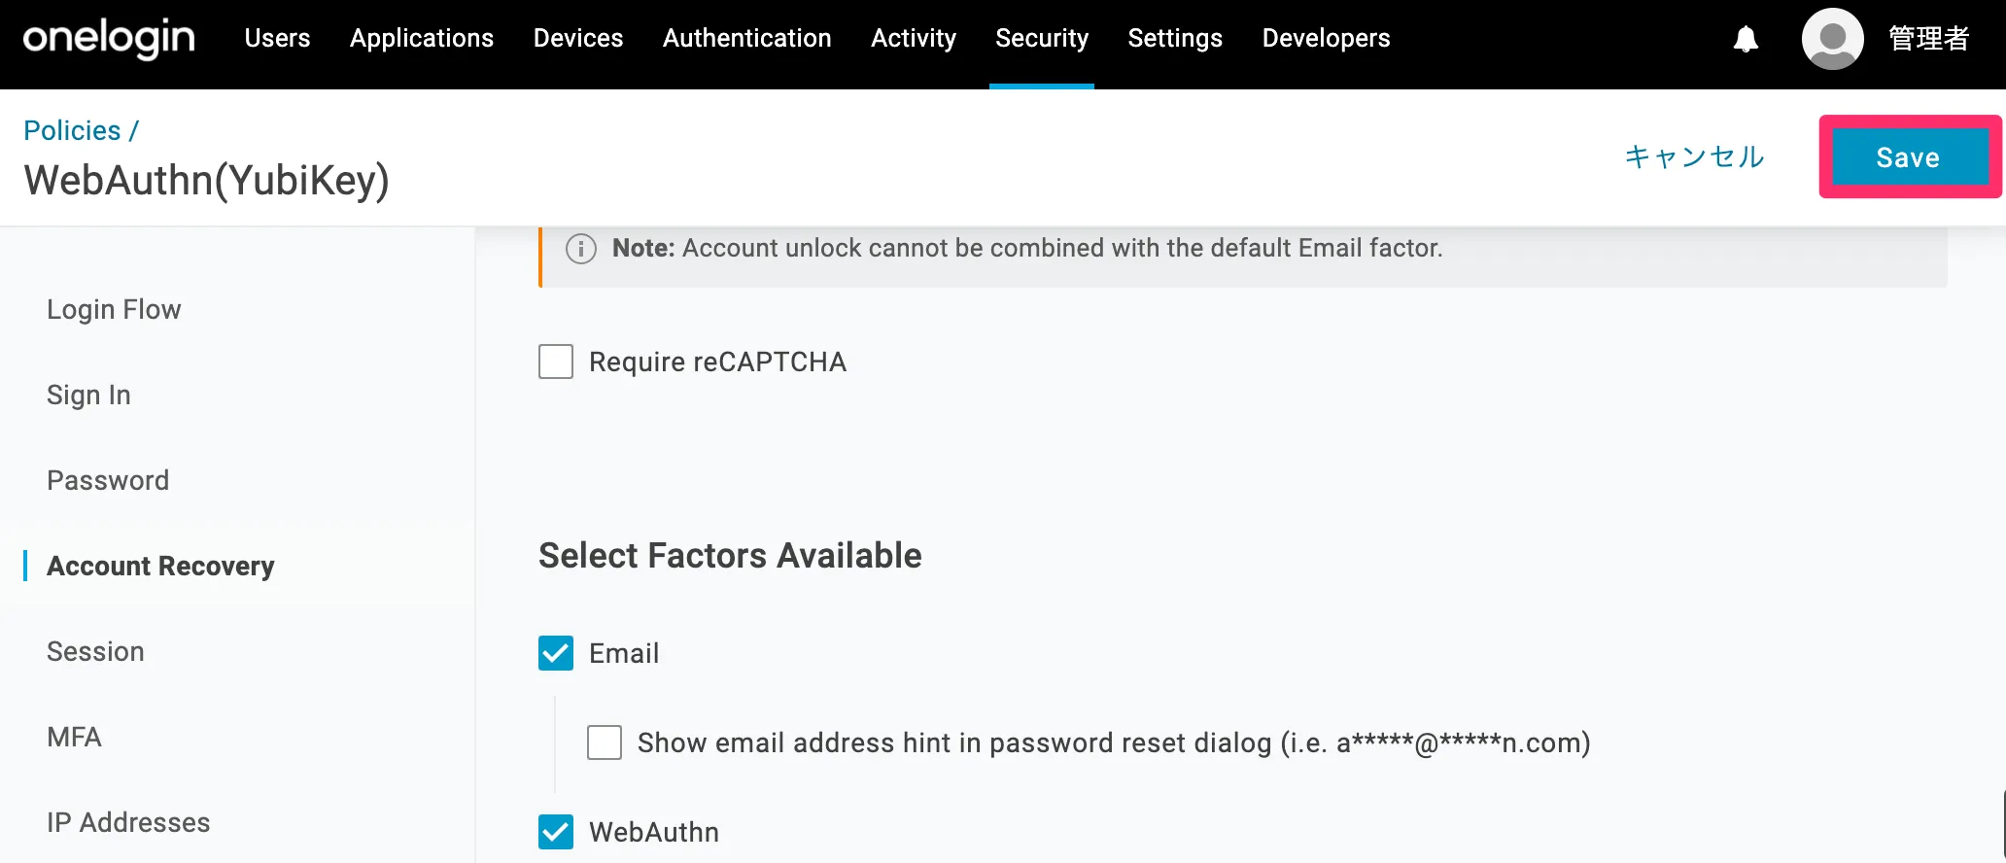This screenshot has height=863, width=2006.
Task: Click the キャンセル cancel link
Action: 1694,157
